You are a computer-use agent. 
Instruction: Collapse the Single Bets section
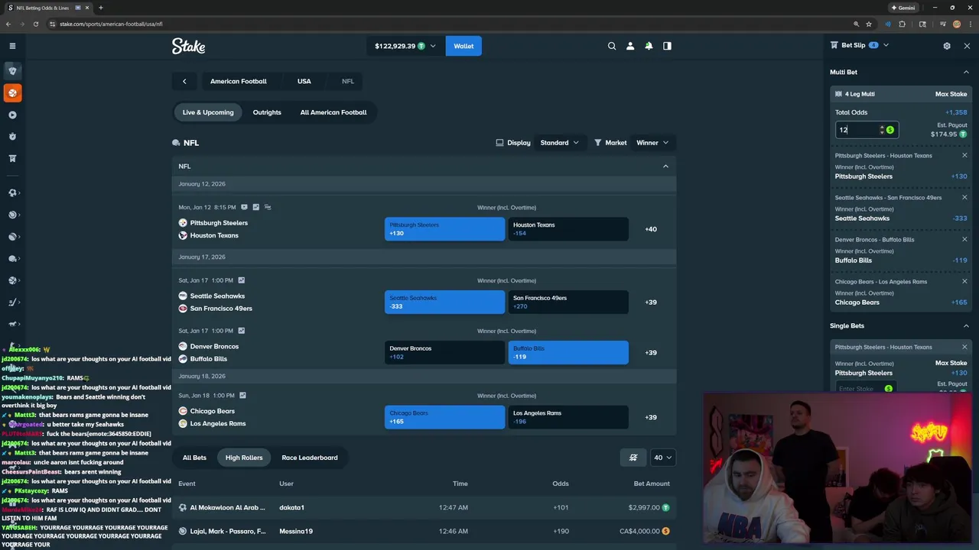click(966, 326)
